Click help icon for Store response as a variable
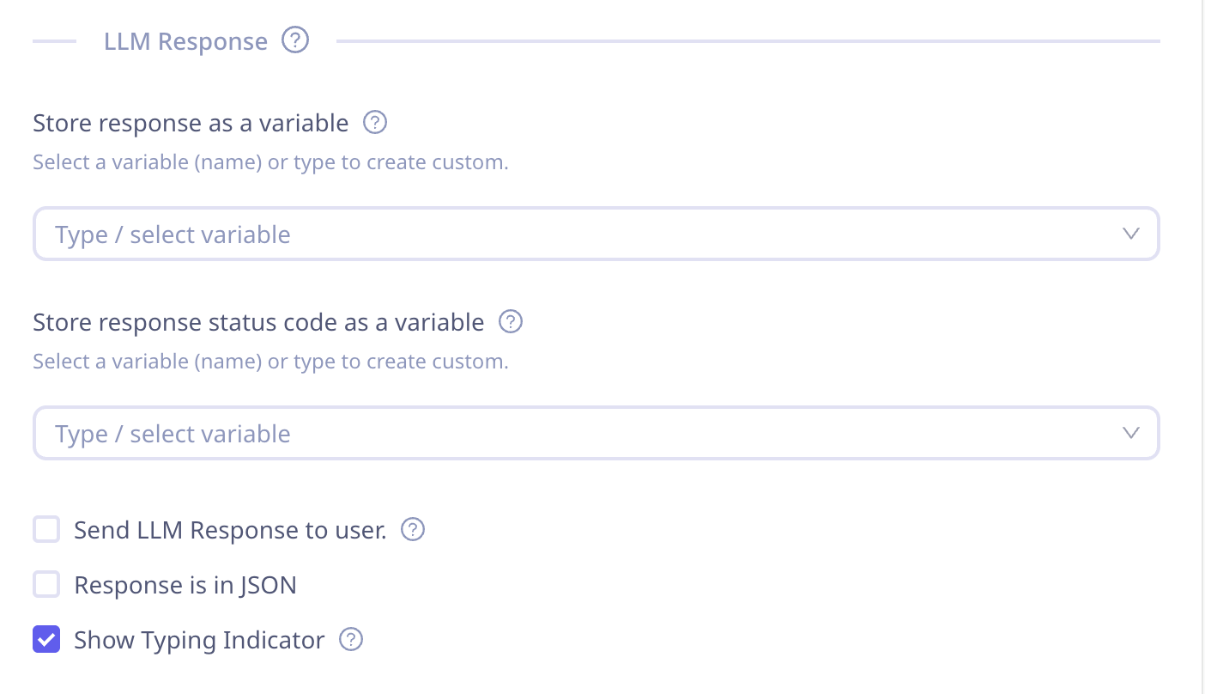Viewport: 1205px width, 694px height. [375, 123]
